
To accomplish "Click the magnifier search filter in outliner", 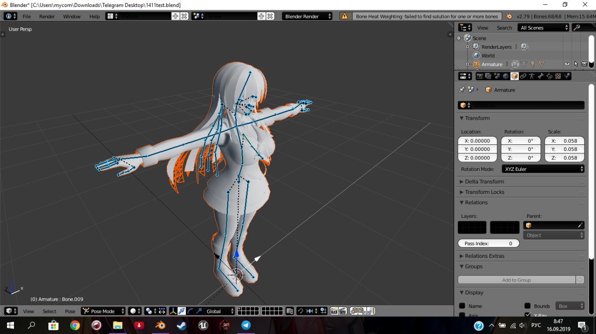I will (x=576, y=27).
